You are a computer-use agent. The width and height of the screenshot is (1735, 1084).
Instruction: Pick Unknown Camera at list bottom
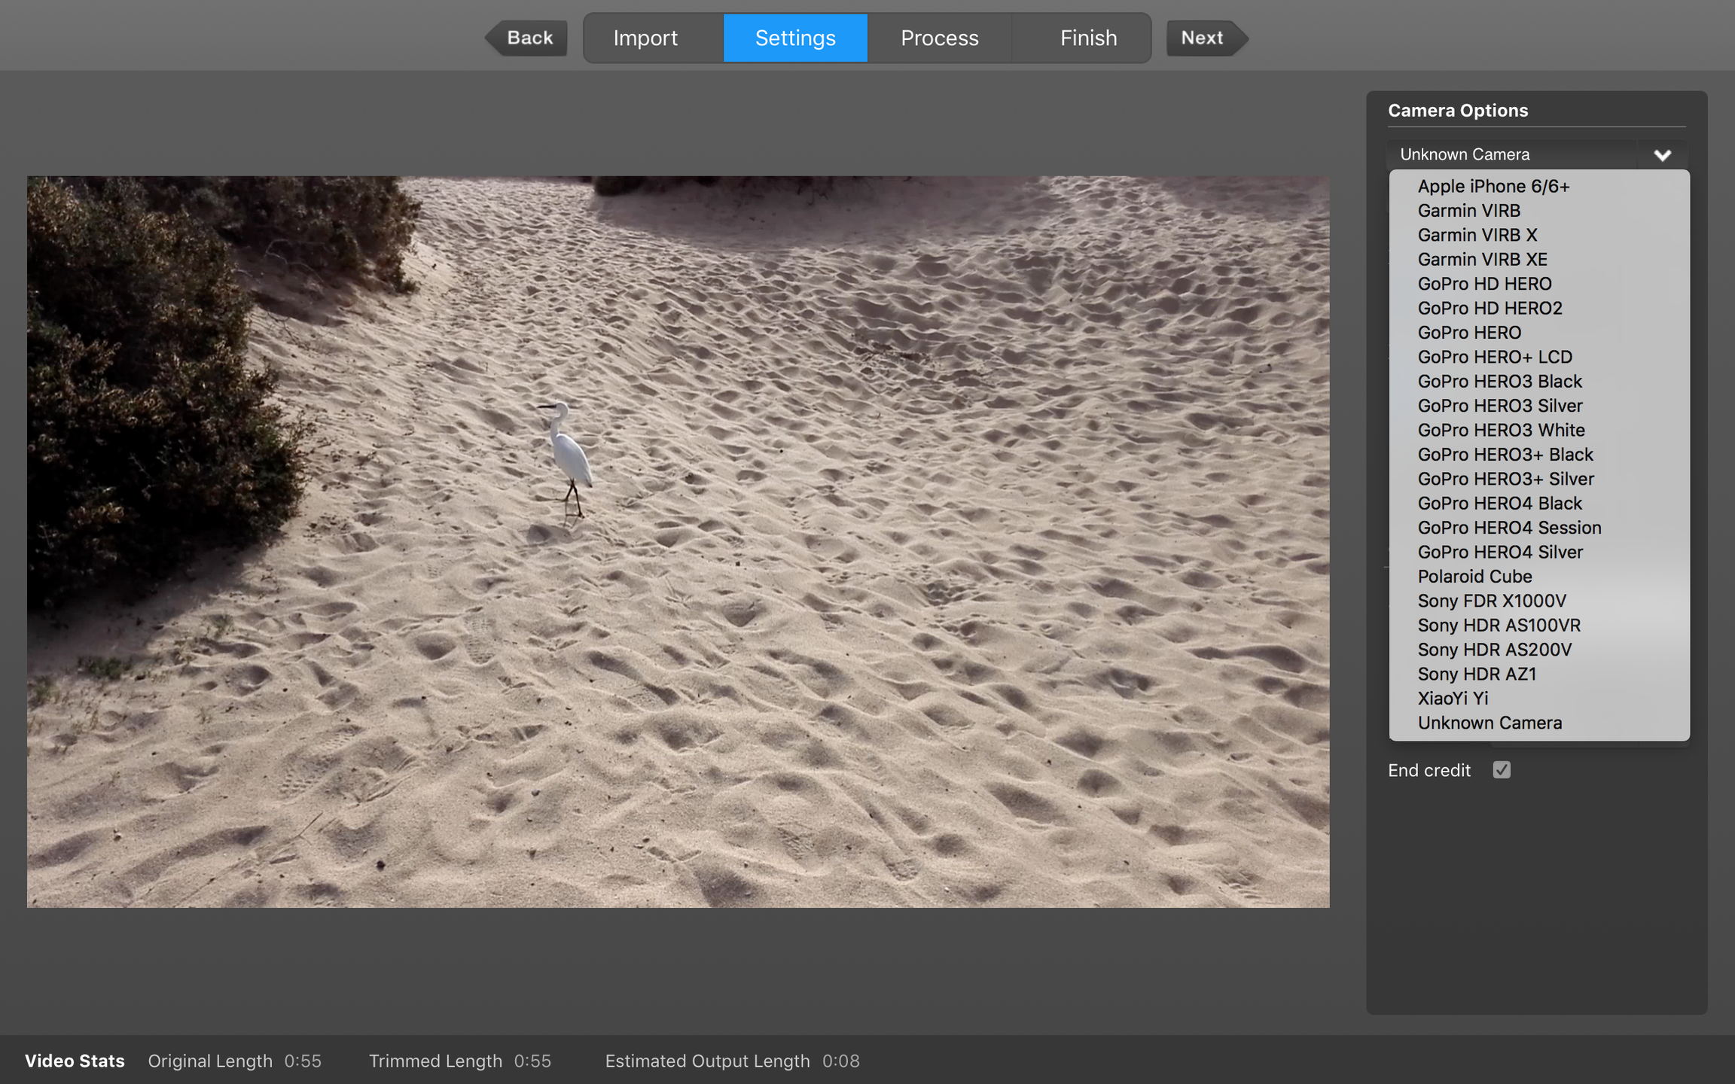pyautogui.click(x=1539, y=723)
